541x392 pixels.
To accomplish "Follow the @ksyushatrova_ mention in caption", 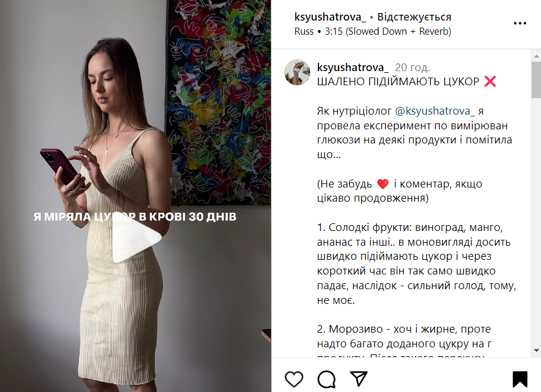I will point(434,111).
